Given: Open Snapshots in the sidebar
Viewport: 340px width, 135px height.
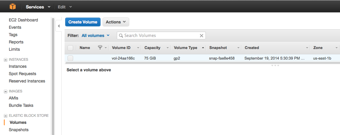Looking at the screenshot, I should (x=19, y=130).
